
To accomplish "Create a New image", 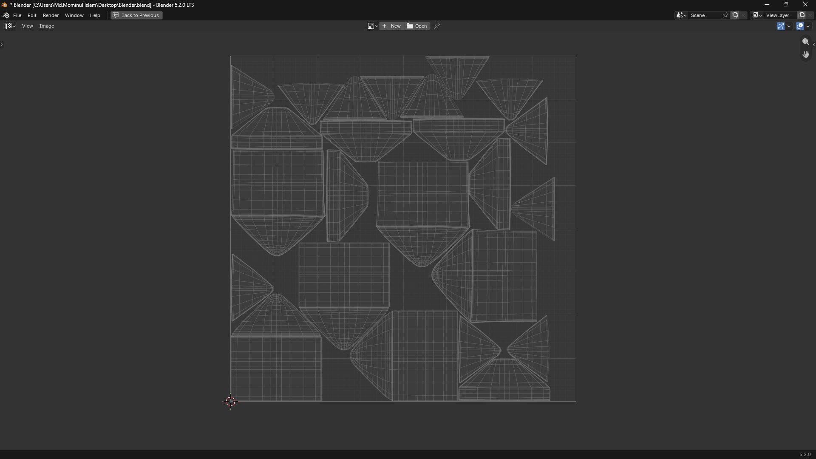I will 392,26.
